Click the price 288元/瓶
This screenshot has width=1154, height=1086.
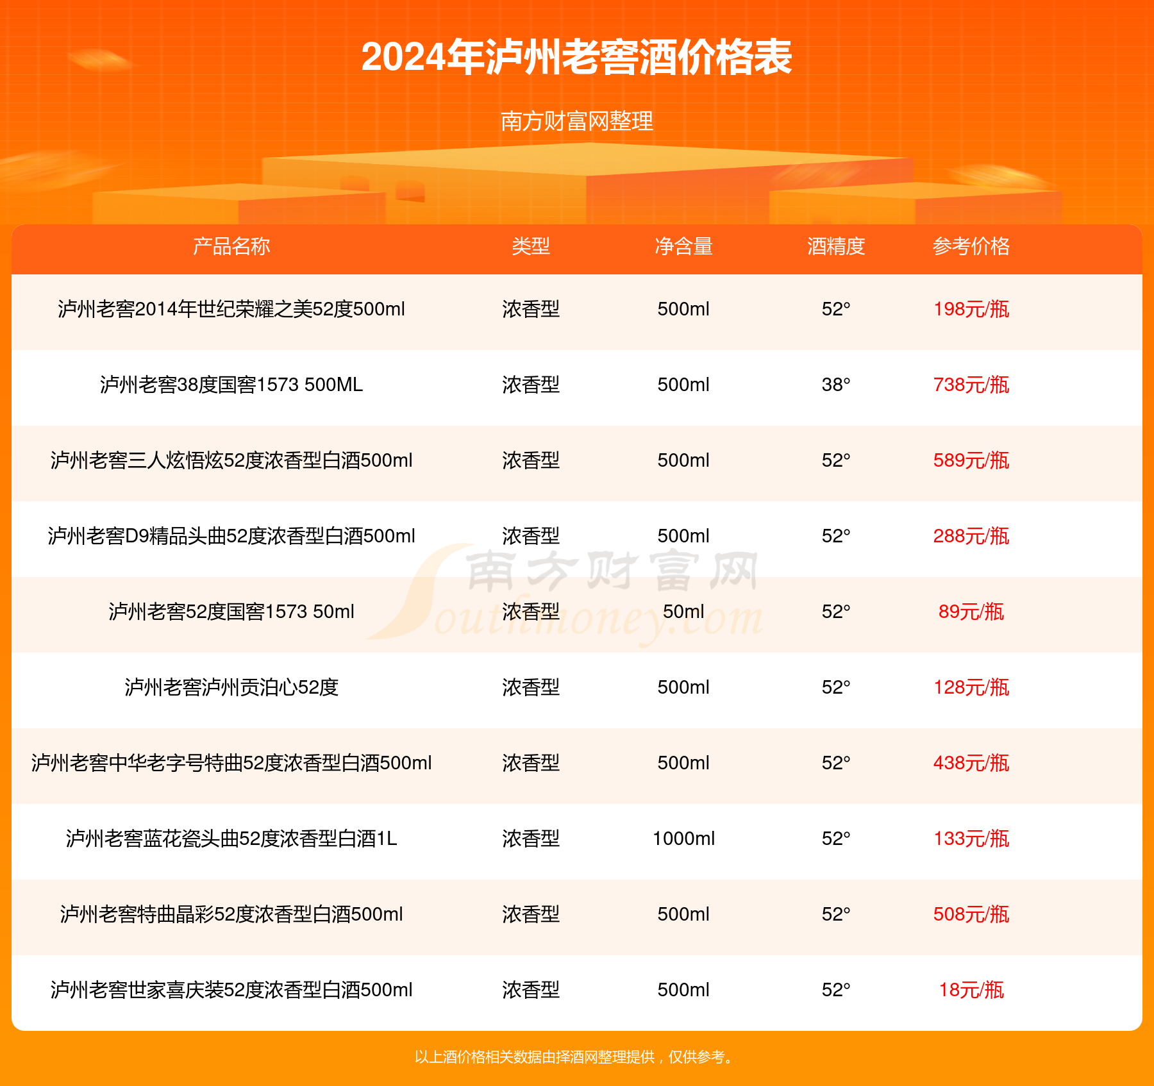(x=971, y=536)
